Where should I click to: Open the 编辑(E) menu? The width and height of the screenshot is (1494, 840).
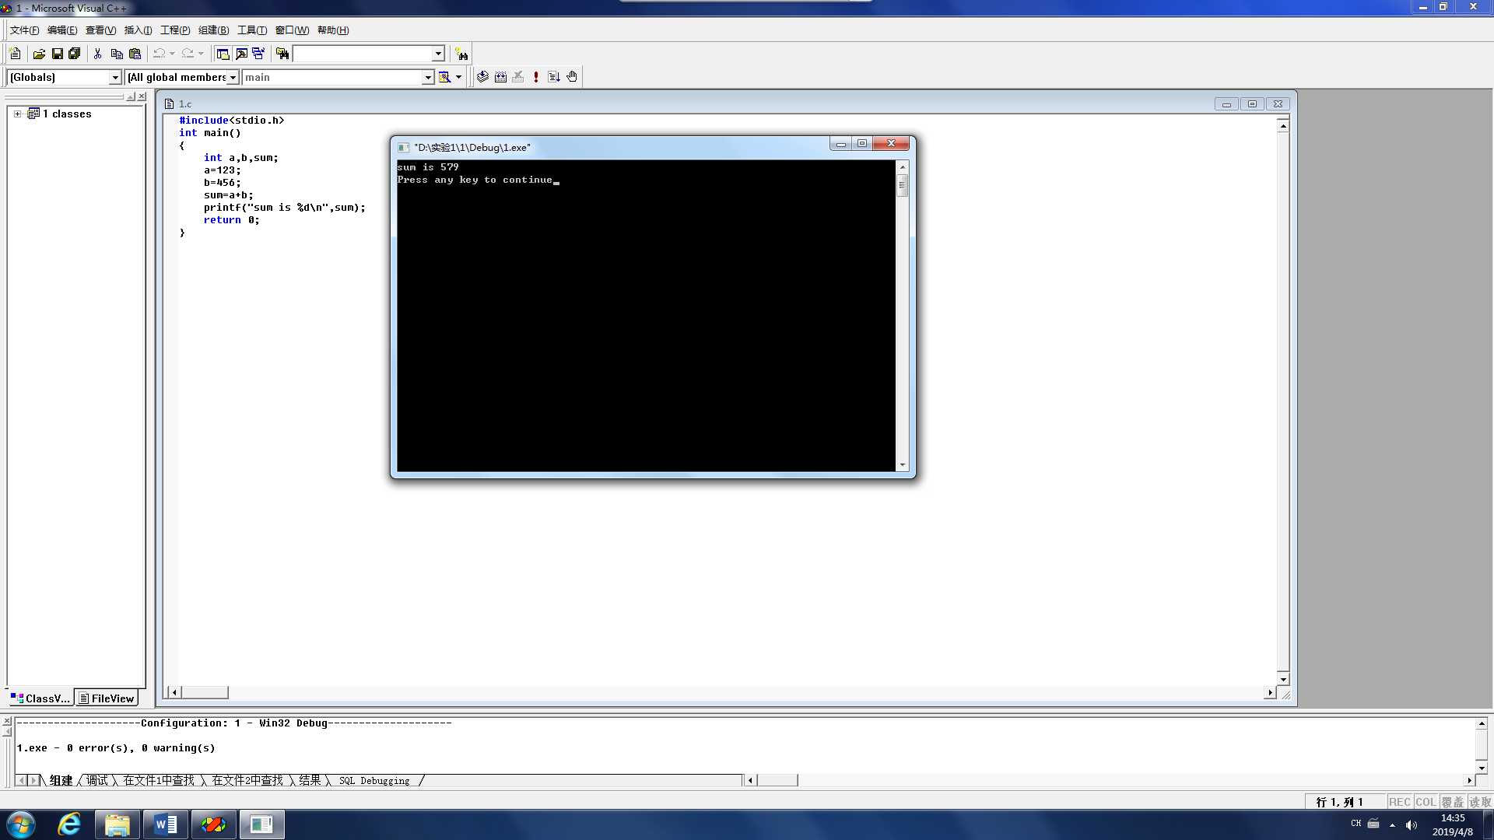pyautogui.click(x=62, y=30)
